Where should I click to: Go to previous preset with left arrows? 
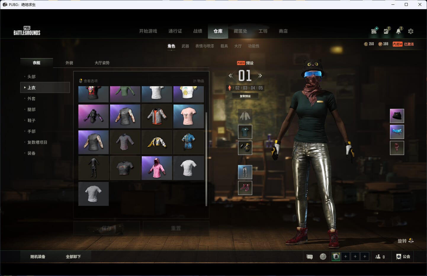tap(230, 76)
